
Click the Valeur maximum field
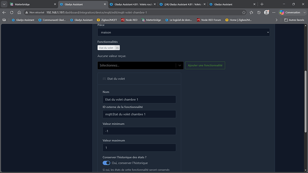pyautogui.click(x=139, y=148)
